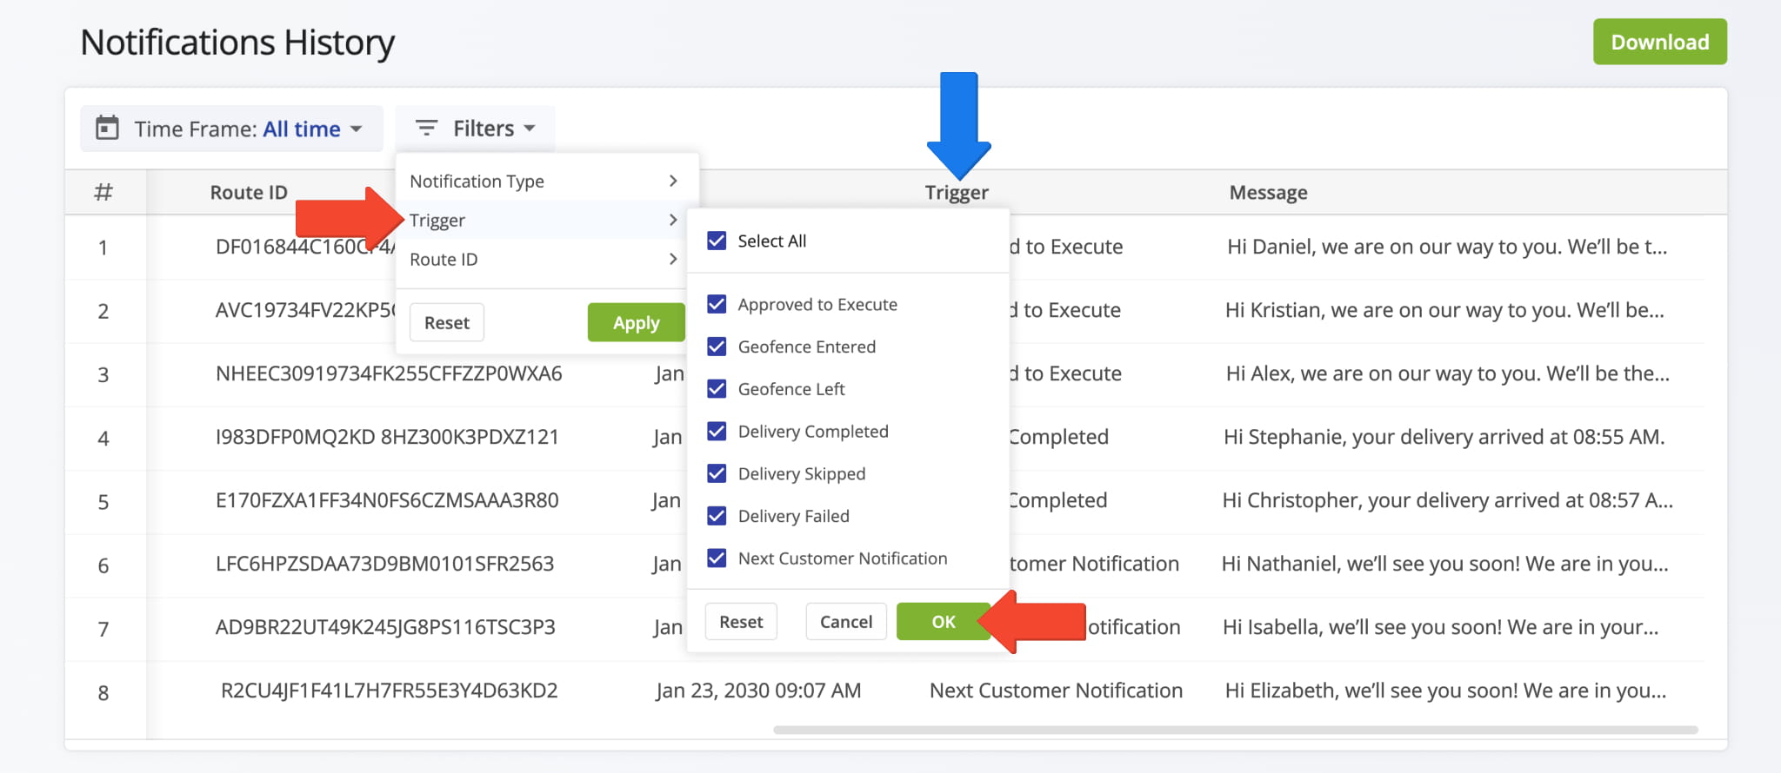Toggle the Delivery Skipped checkbox
The image size is (1781, 773).
pyautogui.click(x=717, y=473)
